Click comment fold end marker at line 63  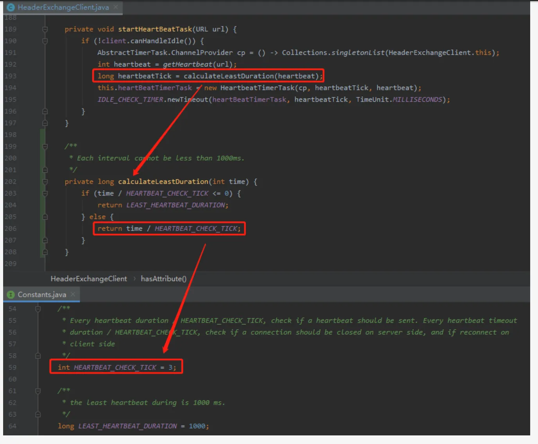click(38, 414)
